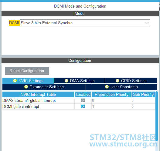Open the User Constants tab
160x151 pixels.
tap(121, 87)
